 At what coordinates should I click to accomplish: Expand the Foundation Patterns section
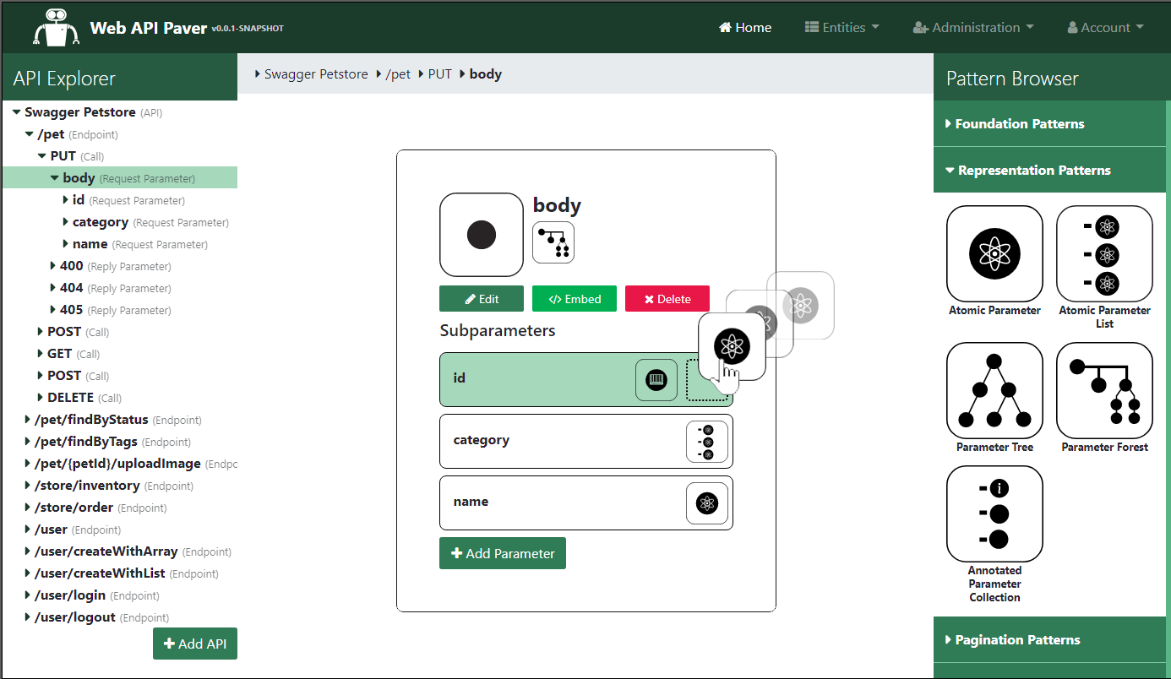1019,124
